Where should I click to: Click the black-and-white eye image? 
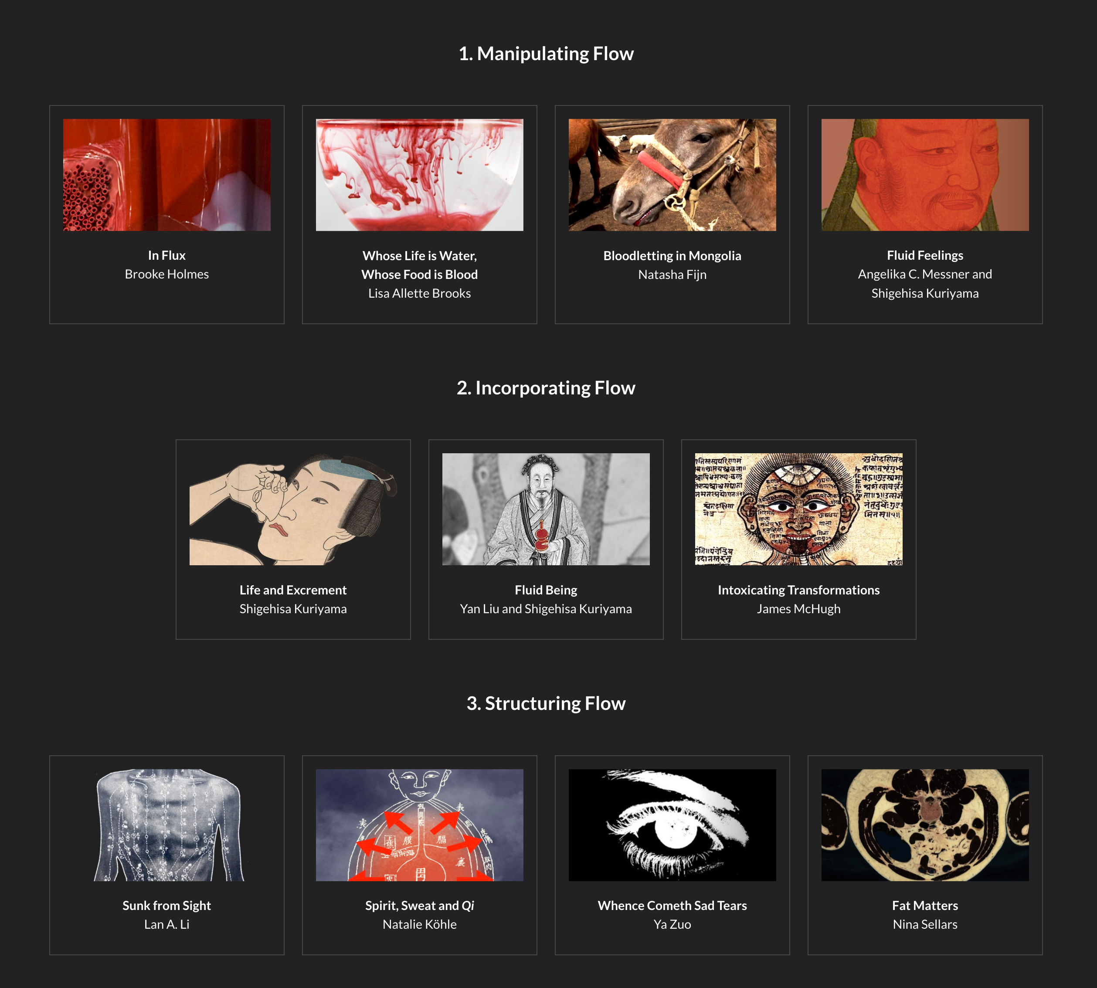click(x=672, y=825)
